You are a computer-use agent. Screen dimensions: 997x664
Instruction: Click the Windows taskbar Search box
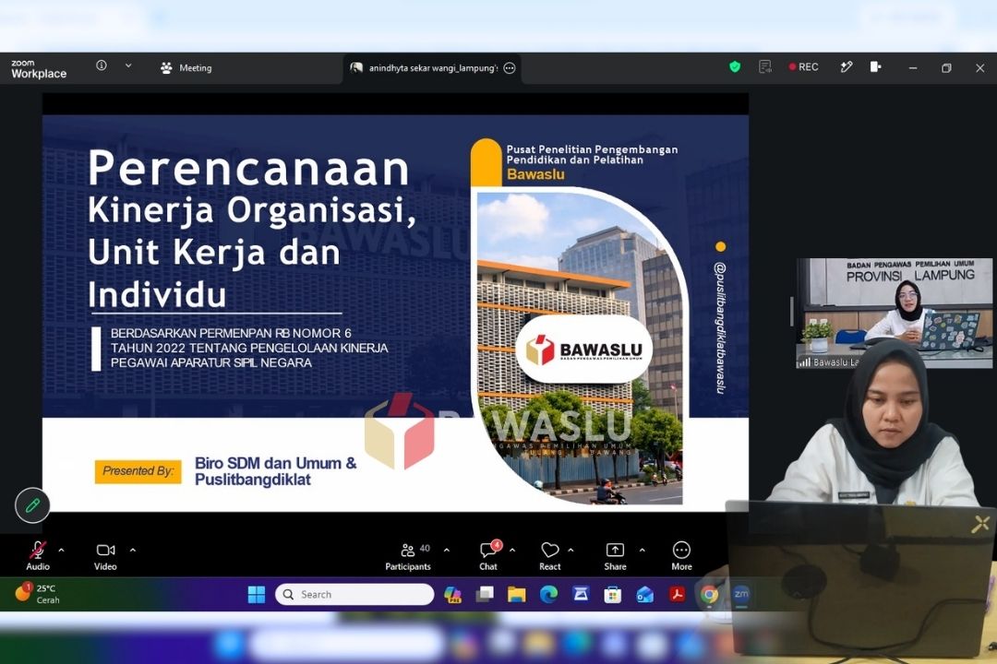354,594
